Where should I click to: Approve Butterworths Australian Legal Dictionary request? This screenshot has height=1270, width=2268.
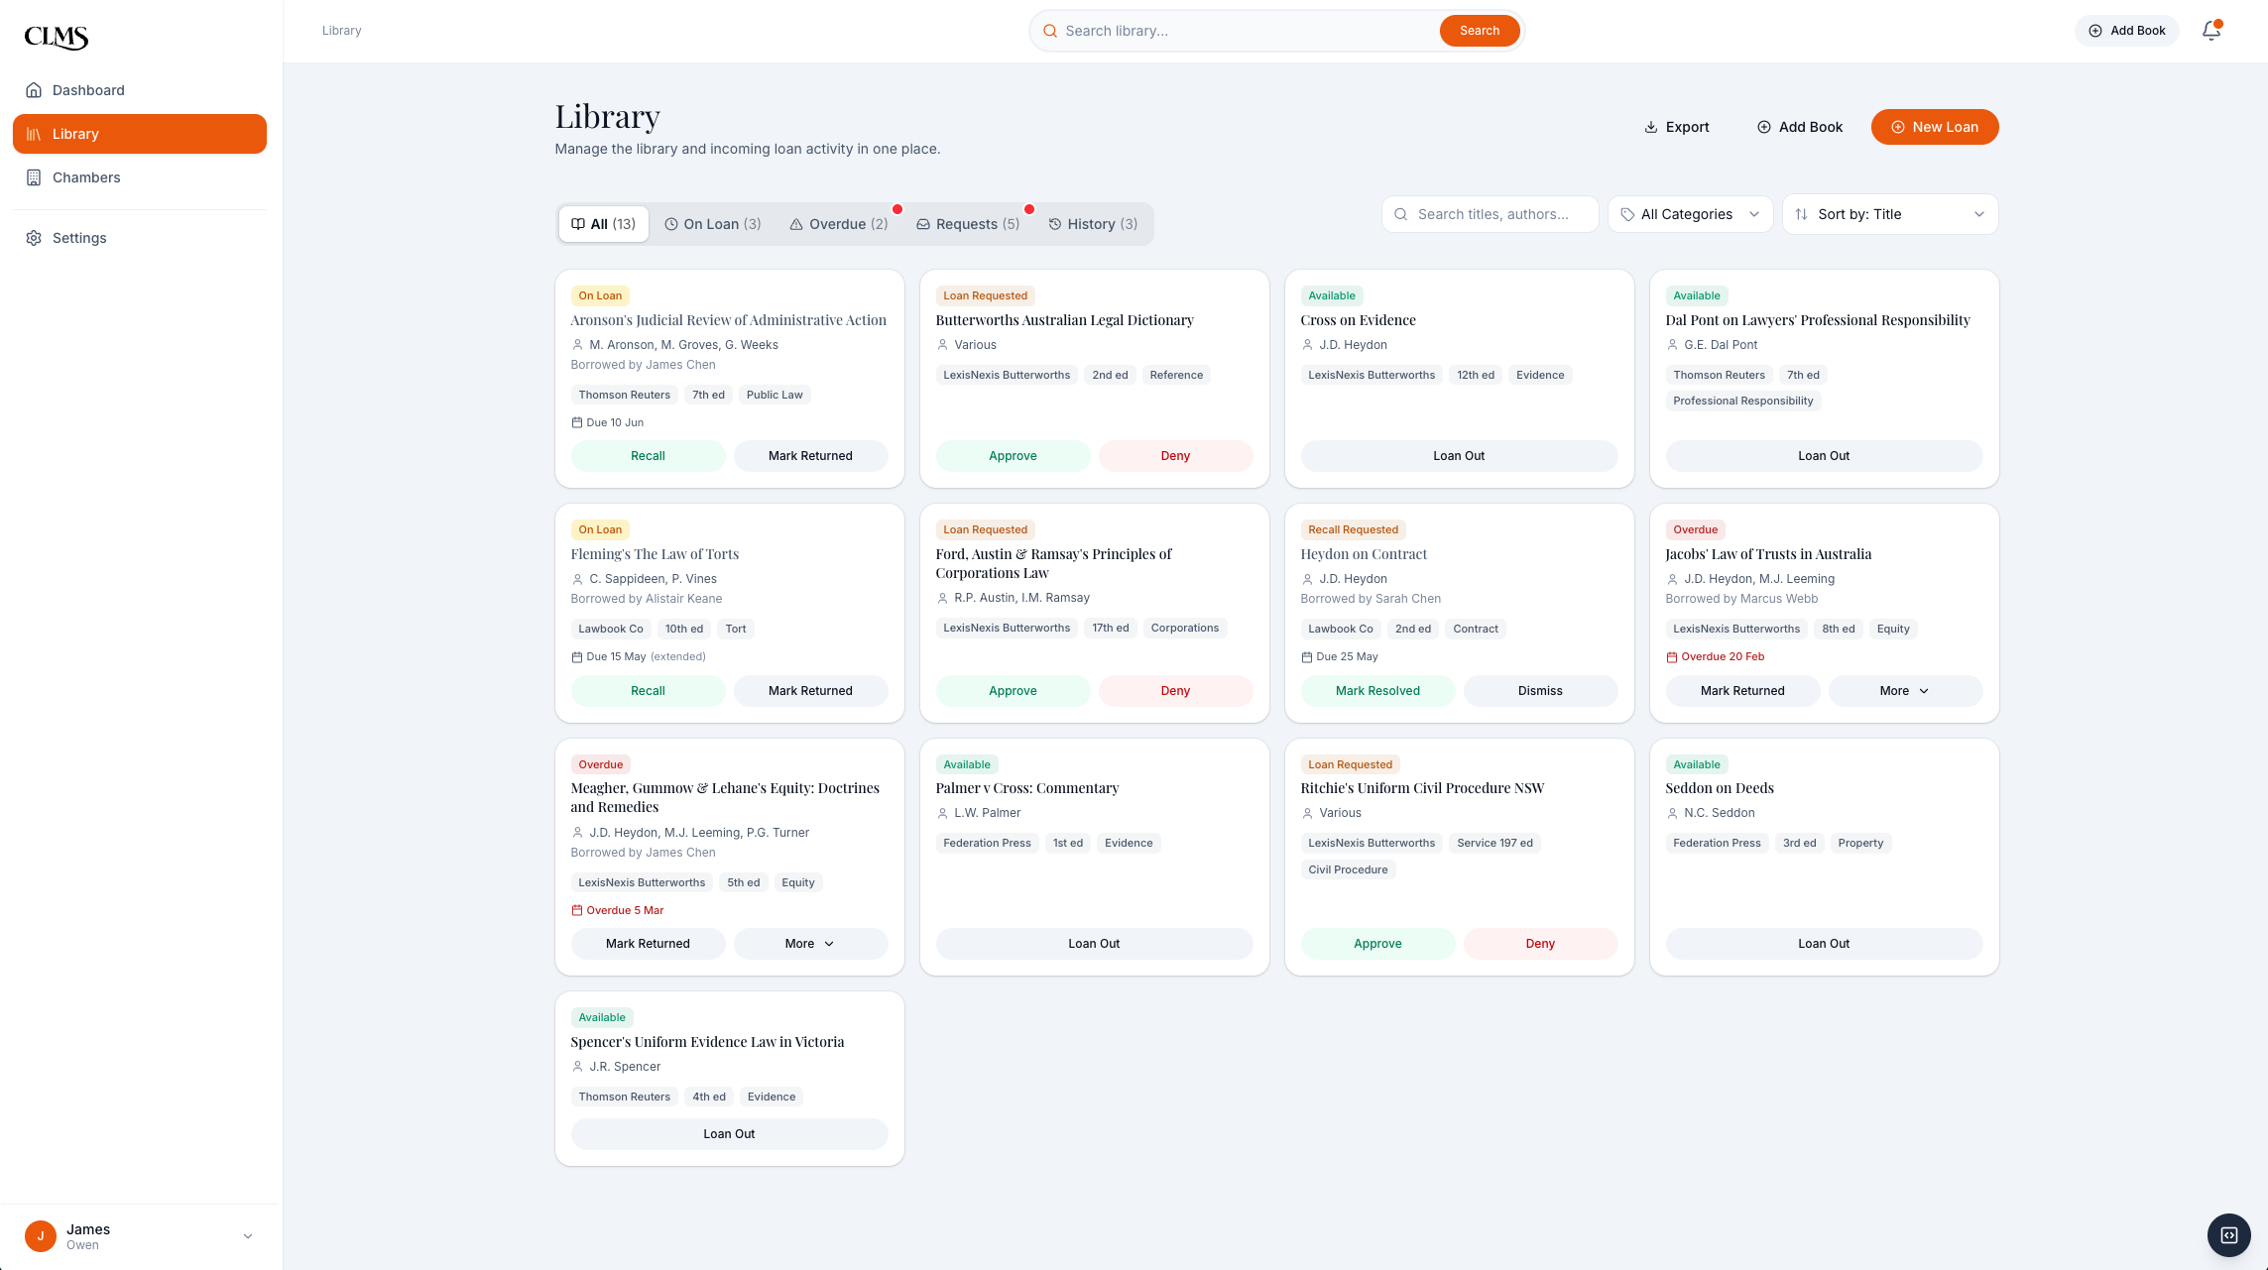point(1013,456)
